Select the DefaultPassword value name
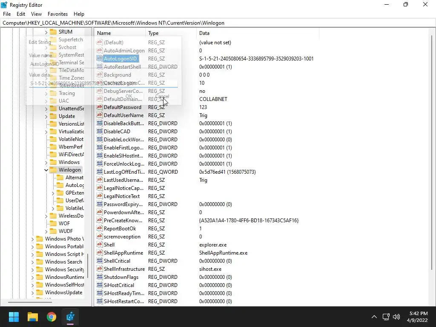 click(x=122, y=107)
